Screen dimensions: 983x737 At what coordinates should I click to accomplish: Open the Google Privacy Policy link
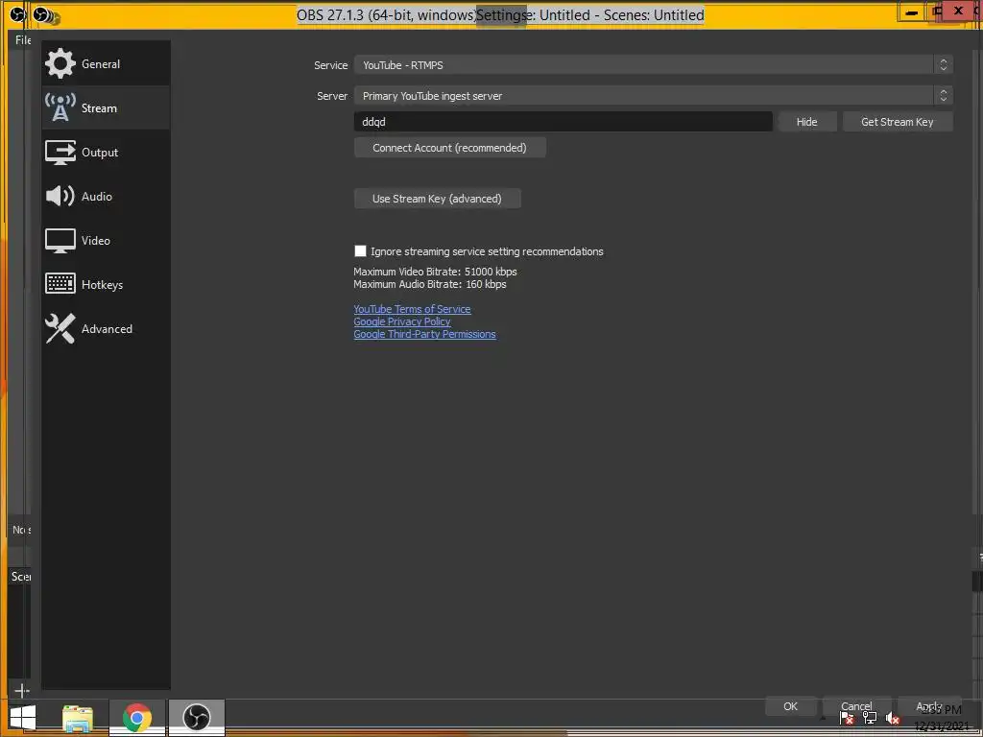coord(402,321)
